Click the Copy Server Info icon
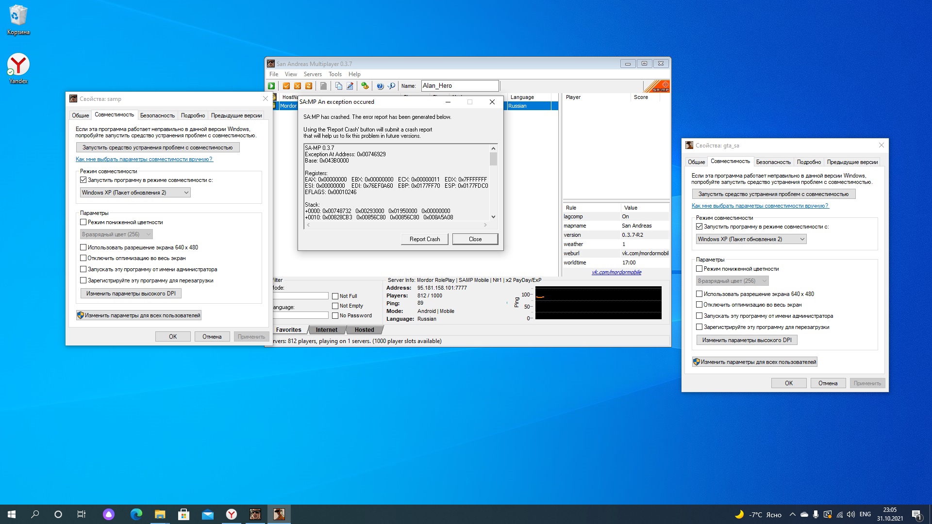Viewport: 932px width, 524px height. (x=338, y=86)
